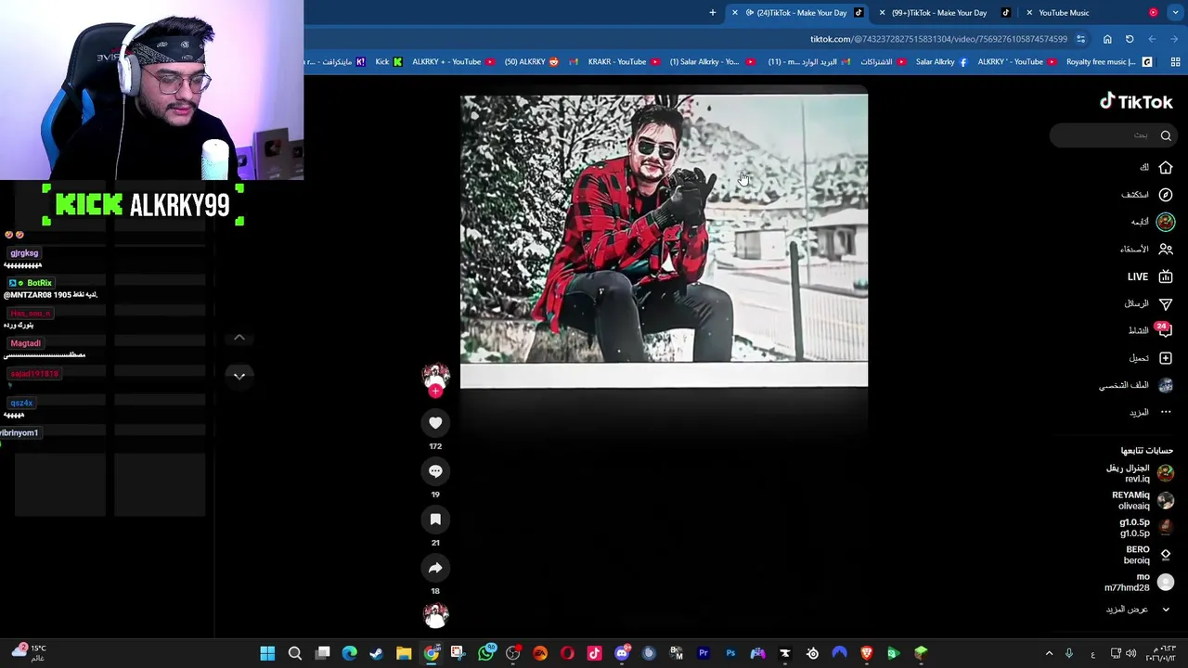Open the Upload plus icon in the sidebar
Image resolution: width=1188 pixels, height=668 pixels.
click(1166, 358)
